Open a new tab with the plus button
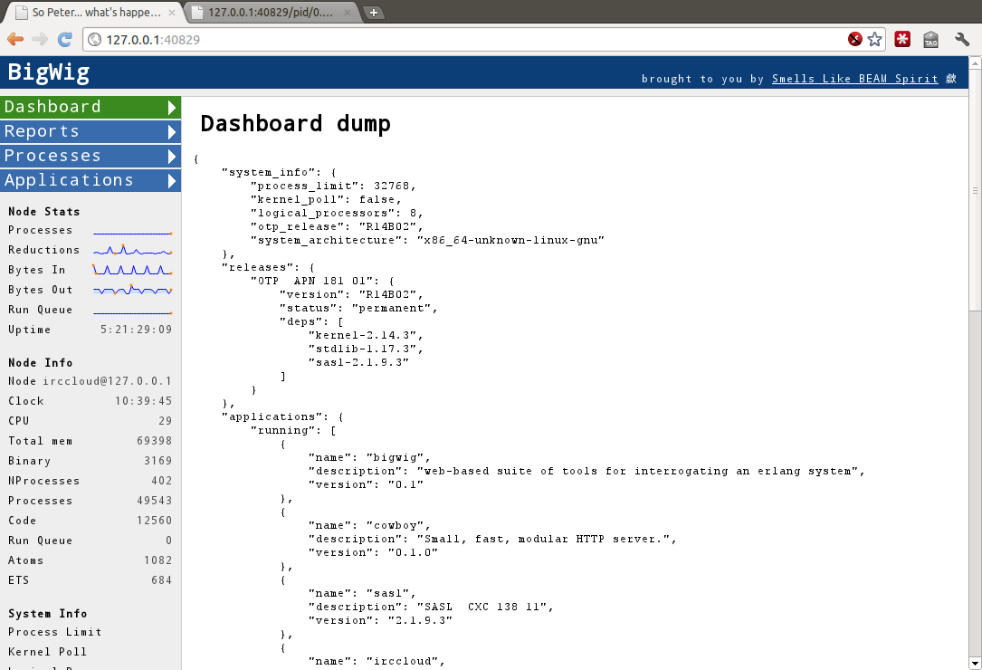This screenshot has width=982, height=670. (x=373, y=13)
